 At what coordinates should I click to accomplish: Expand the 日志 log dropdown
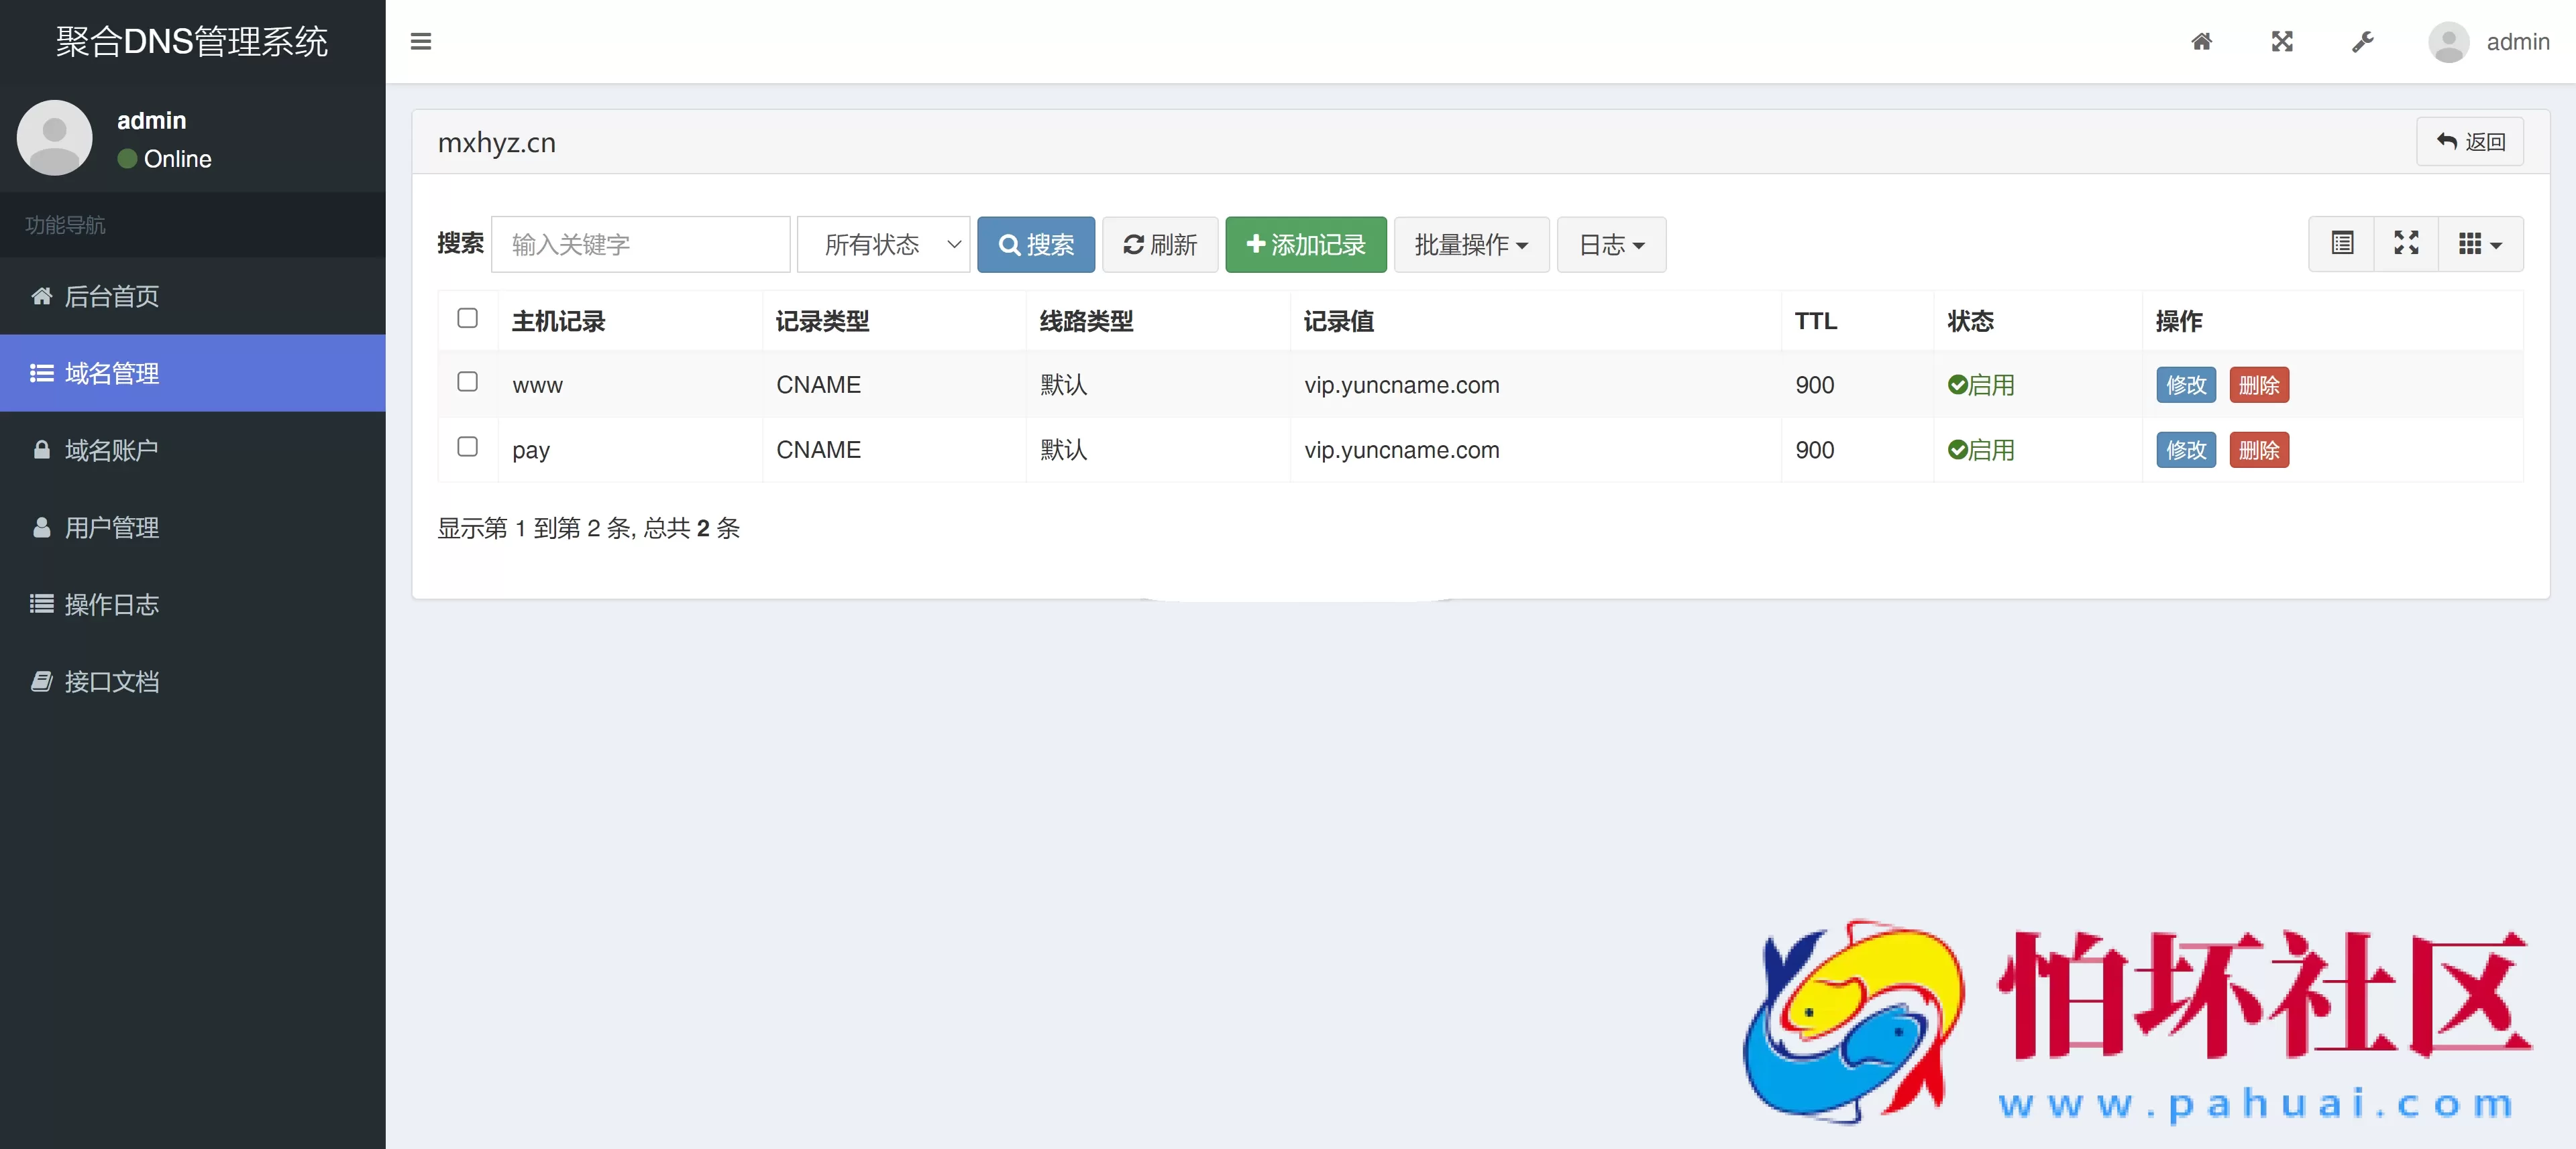point(1610,244)
